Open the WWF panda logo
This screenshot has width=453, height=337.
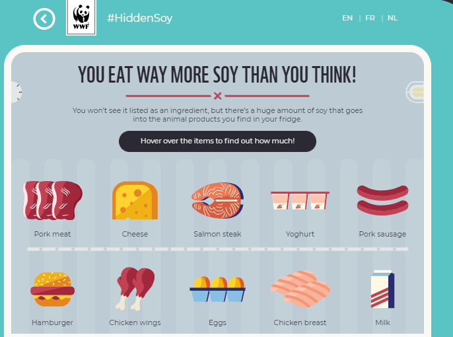[x=81, y=17]
